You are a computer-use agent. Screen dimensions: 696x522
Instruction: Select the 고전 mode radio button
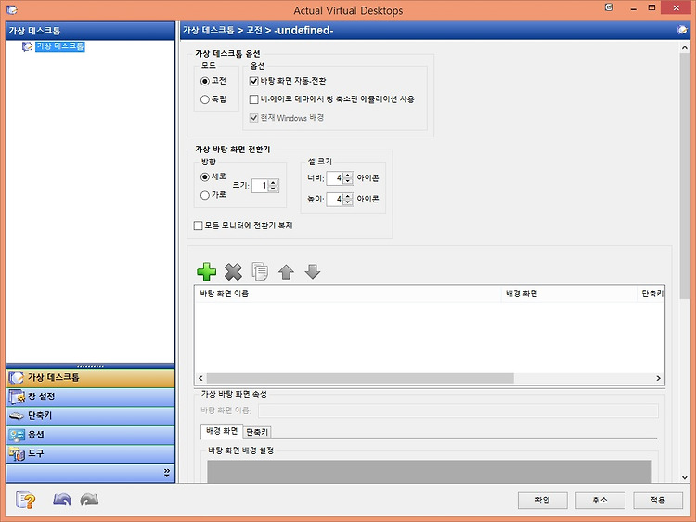pyautogui.click(x=205, y=81)
